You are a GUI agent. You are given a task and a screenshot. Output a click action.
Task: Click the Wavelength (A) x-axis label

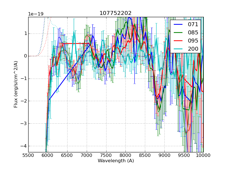click(116, 161)
